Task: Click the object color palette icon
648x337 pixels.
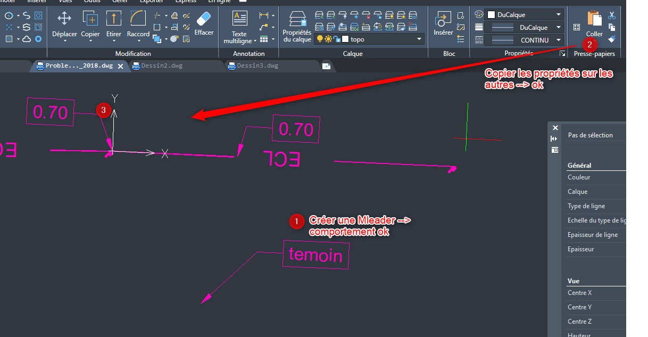Action: click(x=479, y=15)
